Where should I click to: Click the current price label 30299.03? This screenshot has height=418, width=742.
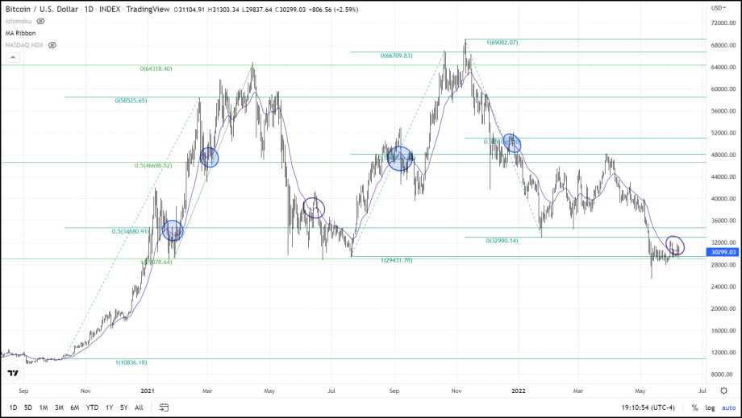tap(723, 252)
